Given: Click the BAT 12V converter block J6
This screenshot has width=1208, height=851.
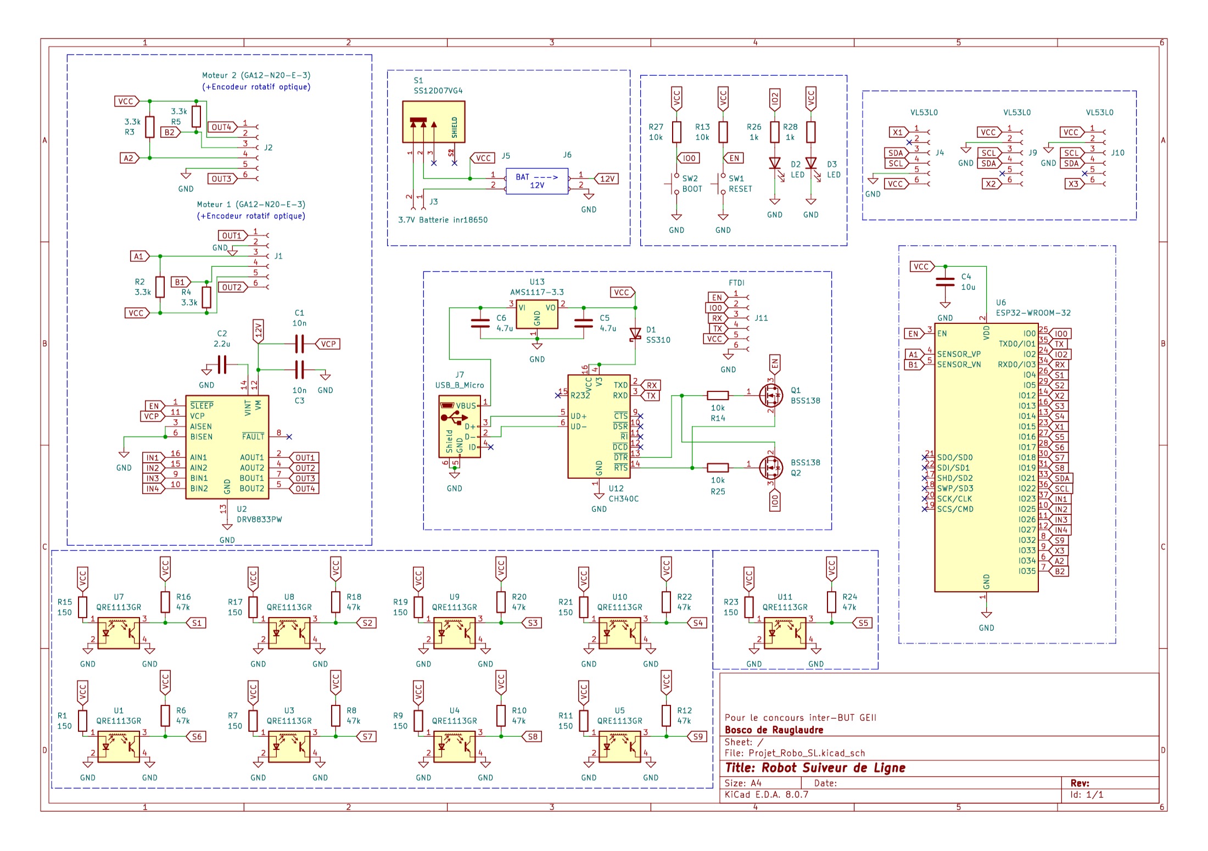Looking at the screenshot, I should [x=537, y=181].
